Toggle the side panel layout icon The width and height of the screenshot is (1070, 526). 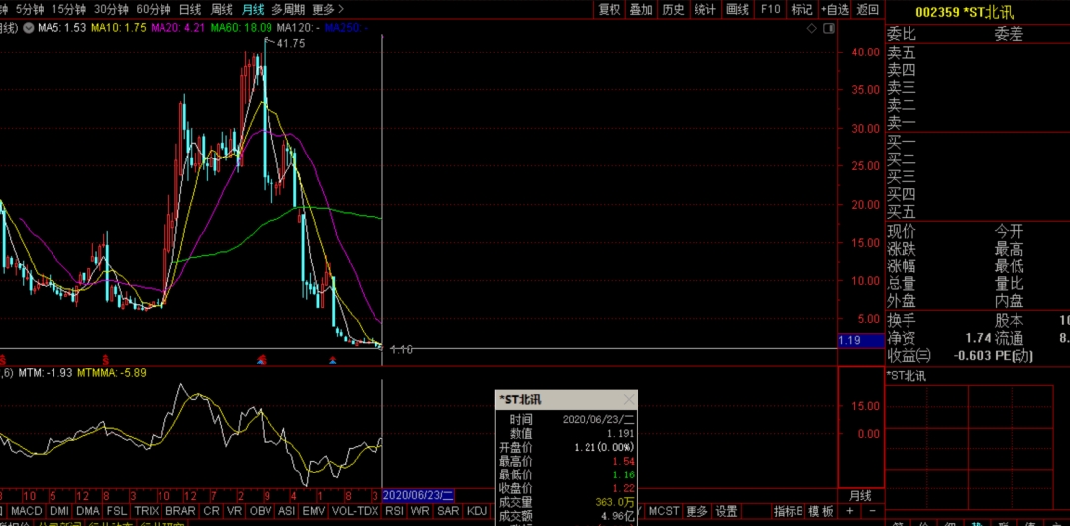point(827,29)
